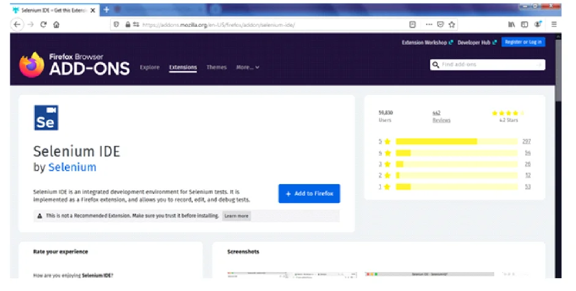Image resolution: width=576 pixels, height=291 pixels.
Task: Go to the browser home icon
Action: [x=56, y=24]
